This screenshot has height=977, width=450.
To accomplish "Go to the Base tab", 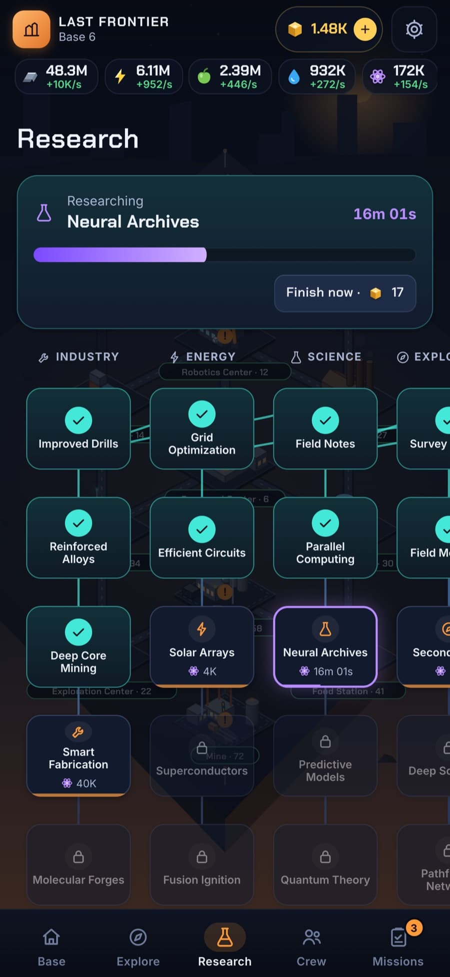I will [x=51, y=946].
